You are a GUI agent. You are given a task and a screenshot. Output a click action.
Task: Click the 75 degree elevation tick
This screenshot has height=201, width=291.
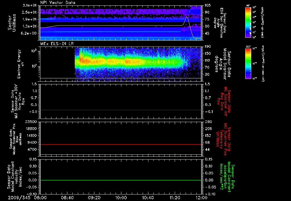207,19
